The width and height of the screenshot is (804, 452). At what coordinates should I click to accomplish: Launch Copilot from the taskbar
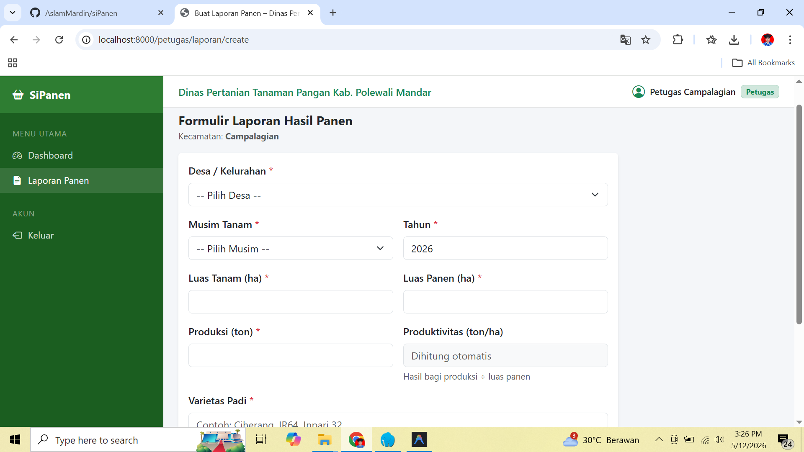(x=293, y=440)
